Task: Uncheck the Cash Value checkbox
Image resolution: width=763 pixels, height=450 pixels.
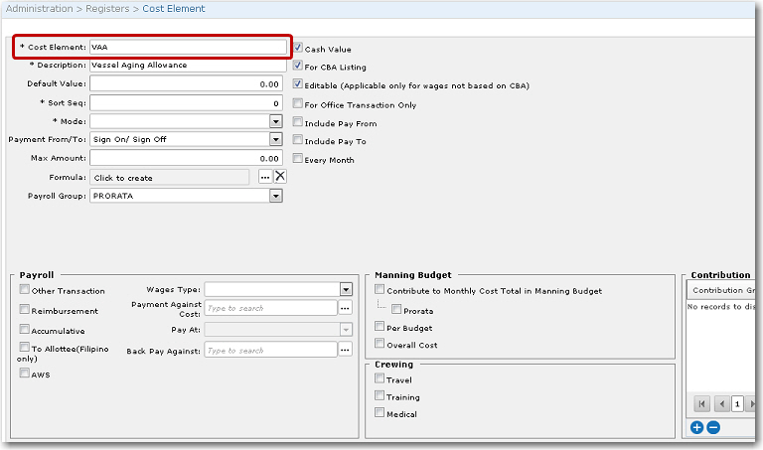Action: click(298, 48)
